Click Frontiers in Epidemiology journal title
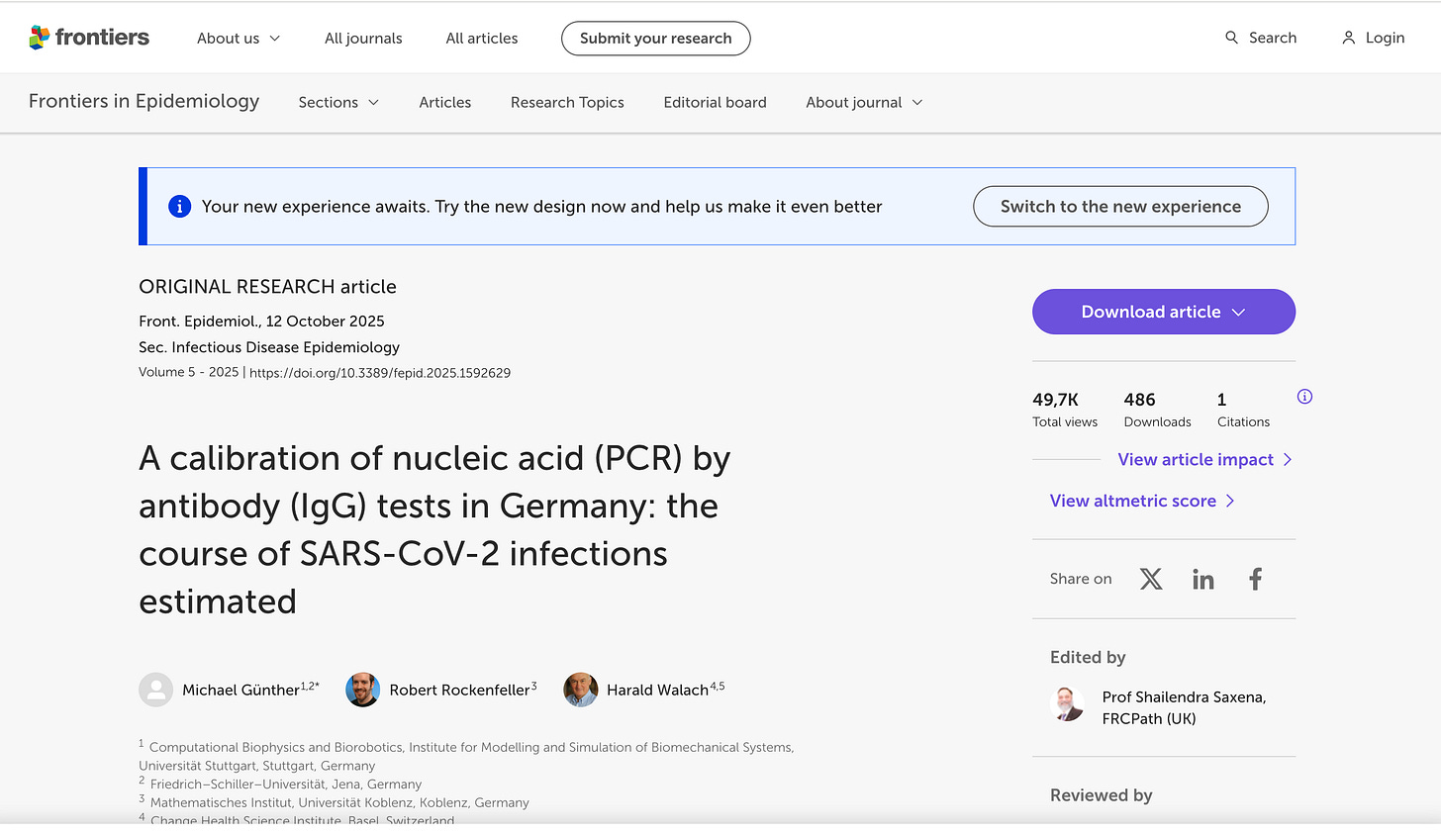Viewport: 1441px width, 833px height. coord(144,101)
